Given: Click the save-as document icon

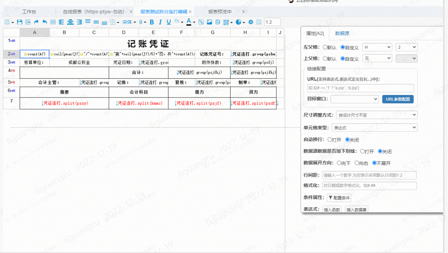Looking at the screenshot, I should point(28,22).
